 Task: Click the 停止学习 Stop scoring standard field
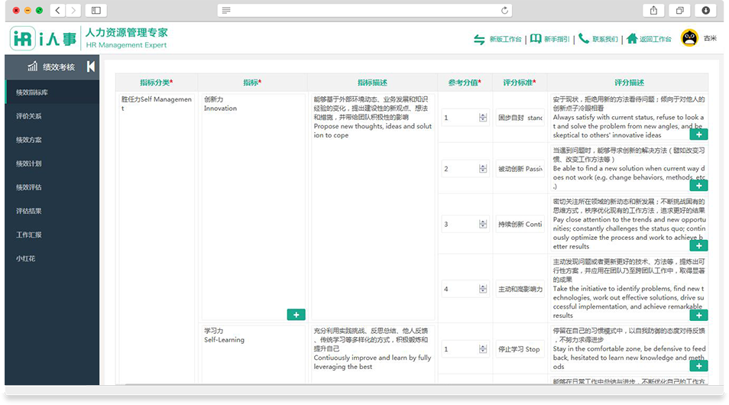520,349
